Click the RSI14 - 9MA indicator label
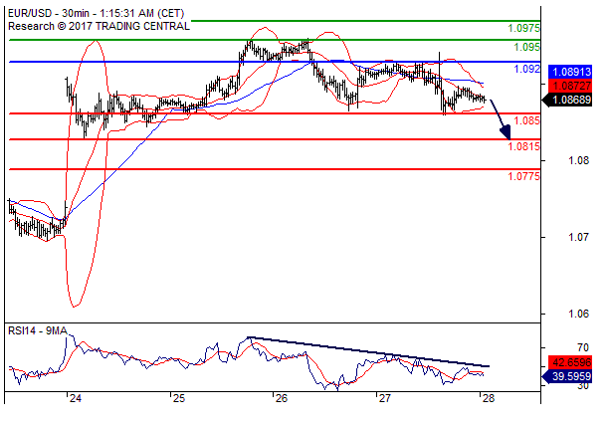Viewport: 610px width, 426px height. [x=38, y=331]
